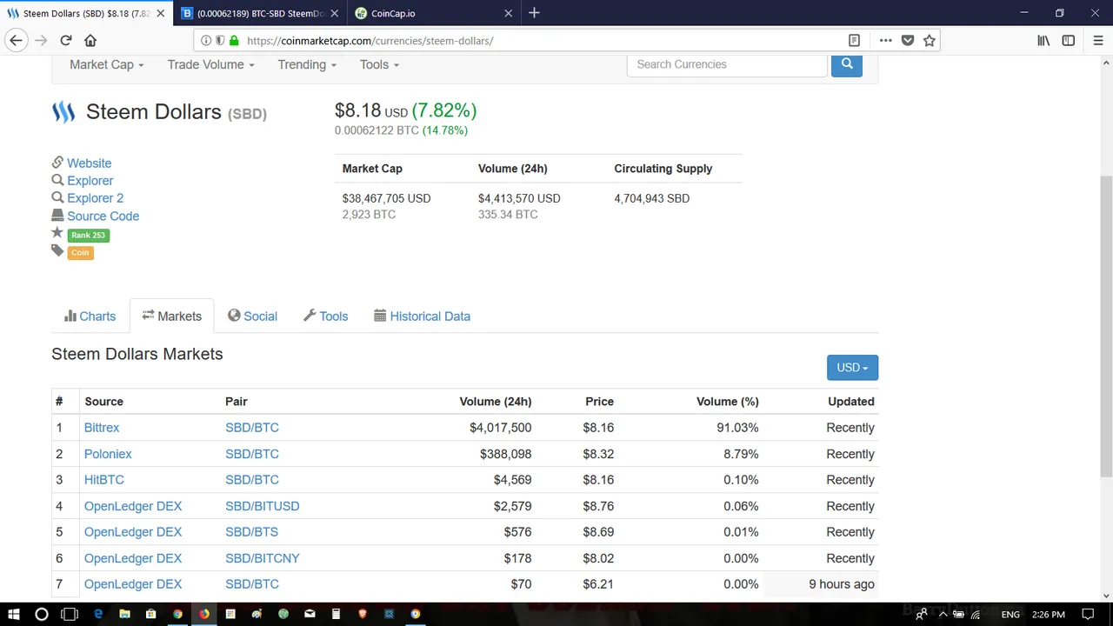Click the browser URL address field

point(543,40)
